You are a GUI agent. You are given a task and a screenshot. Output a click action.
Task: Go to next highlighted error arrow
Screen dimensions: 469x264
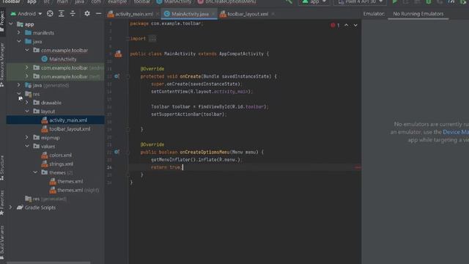point(355,26)
